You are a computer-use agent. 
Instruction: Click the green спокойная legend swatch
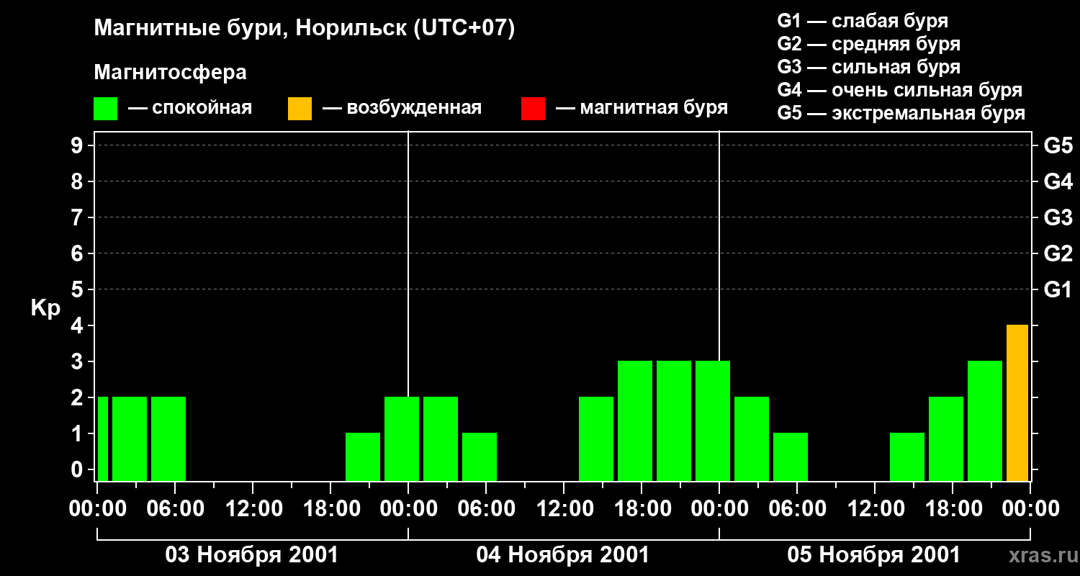105,109
